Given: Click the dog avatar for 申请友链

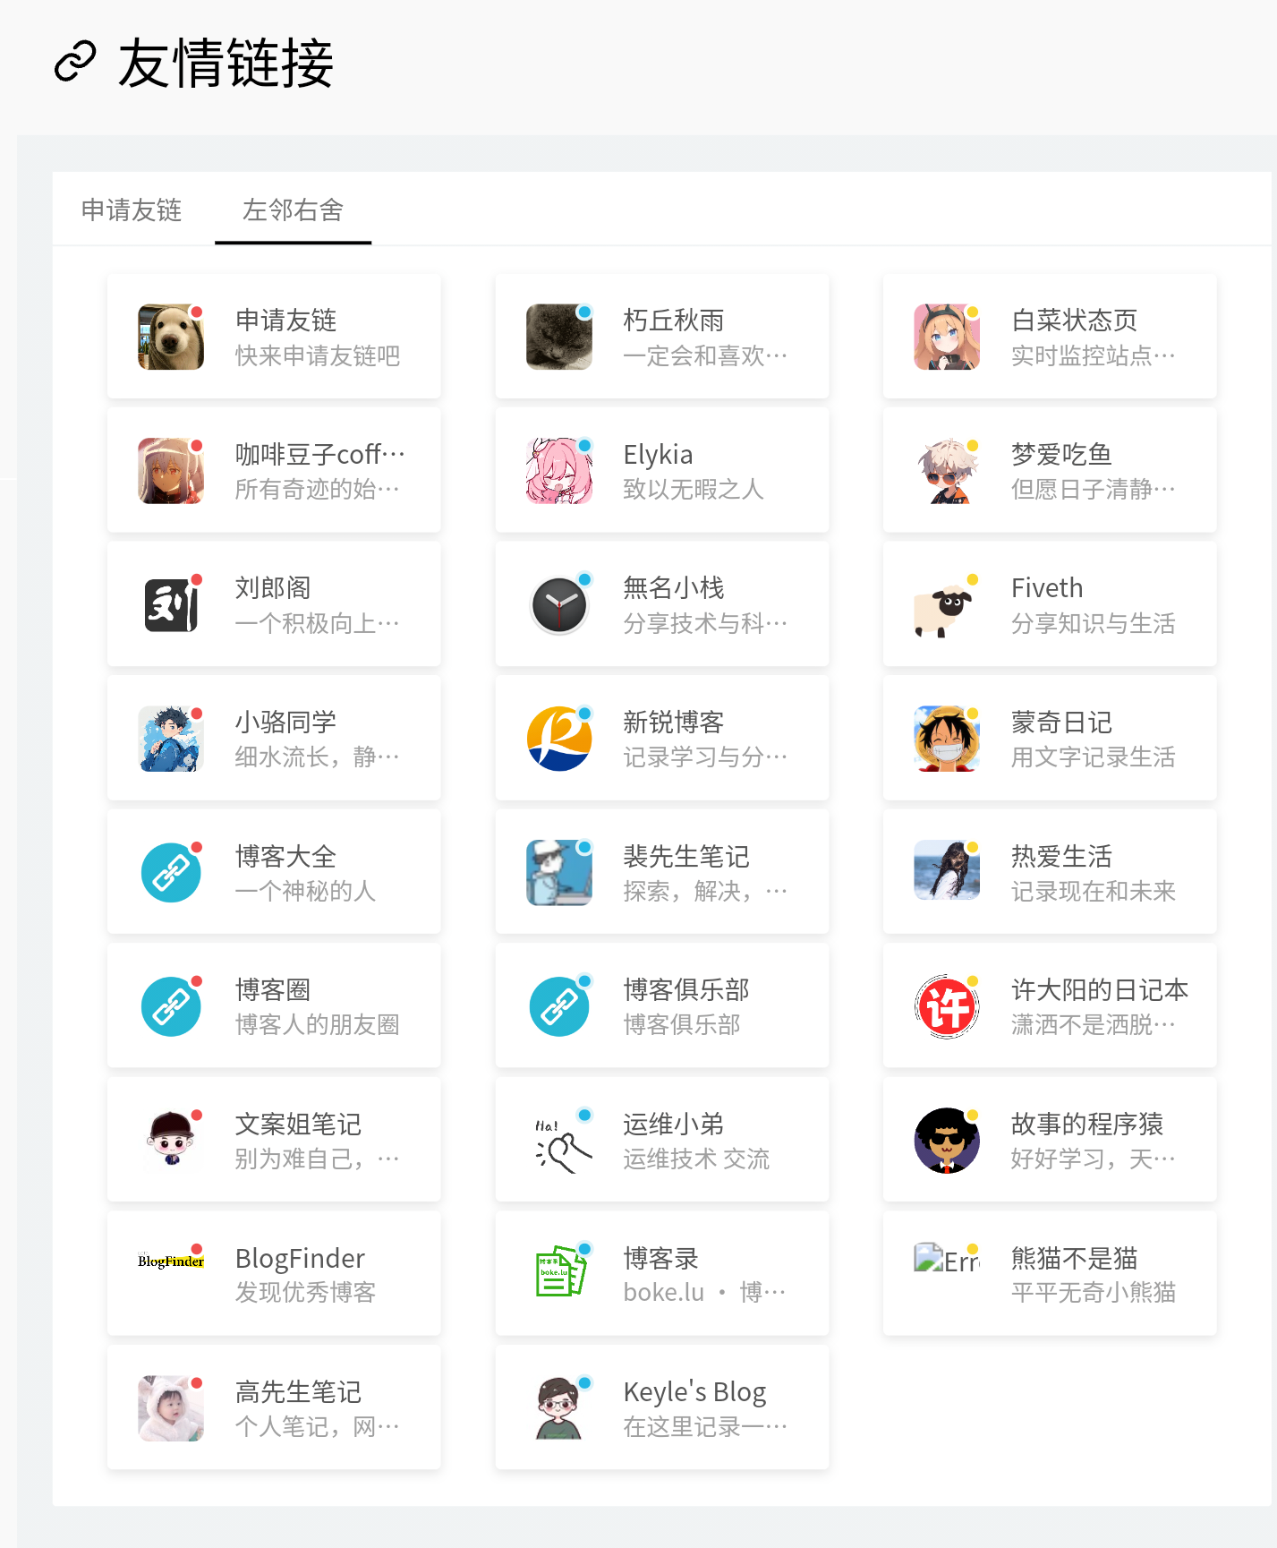Looking at the screenshot, I should pos(171,337).
